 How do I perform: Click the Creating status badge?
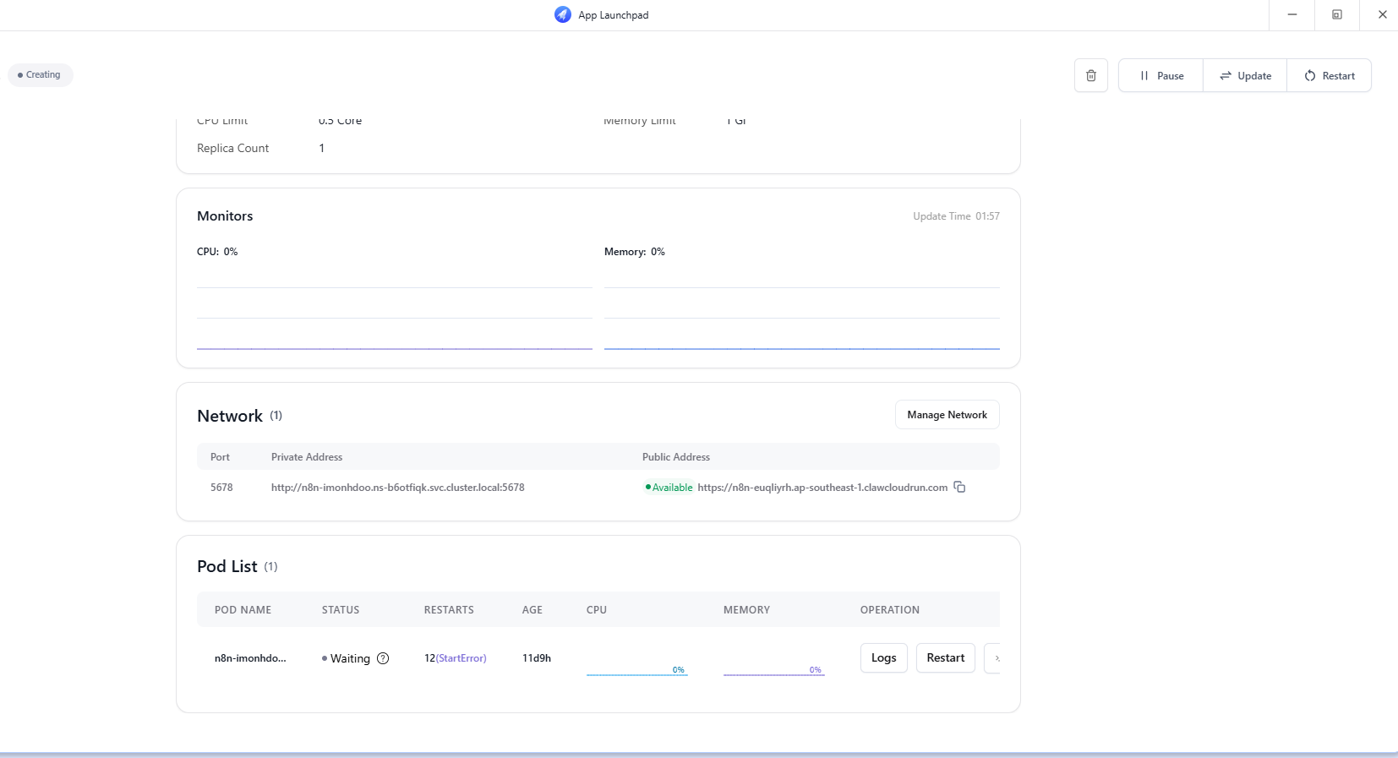click(40, 74)
